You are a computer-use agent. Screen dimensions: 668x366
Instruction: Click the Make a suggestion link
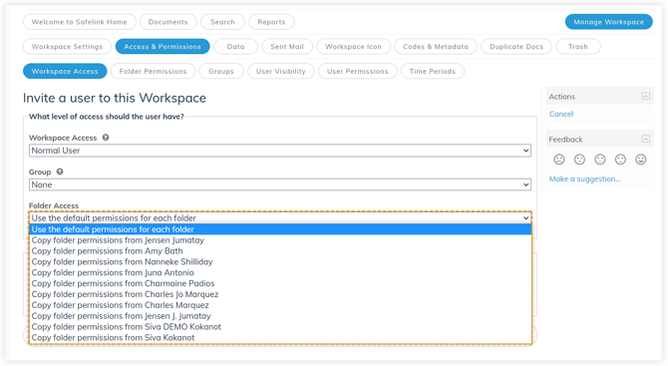pyautogui.click(x=584, y=179)
